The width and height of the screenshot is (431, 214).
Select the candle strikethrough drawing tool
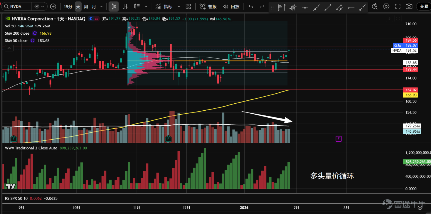pos(293,8)
